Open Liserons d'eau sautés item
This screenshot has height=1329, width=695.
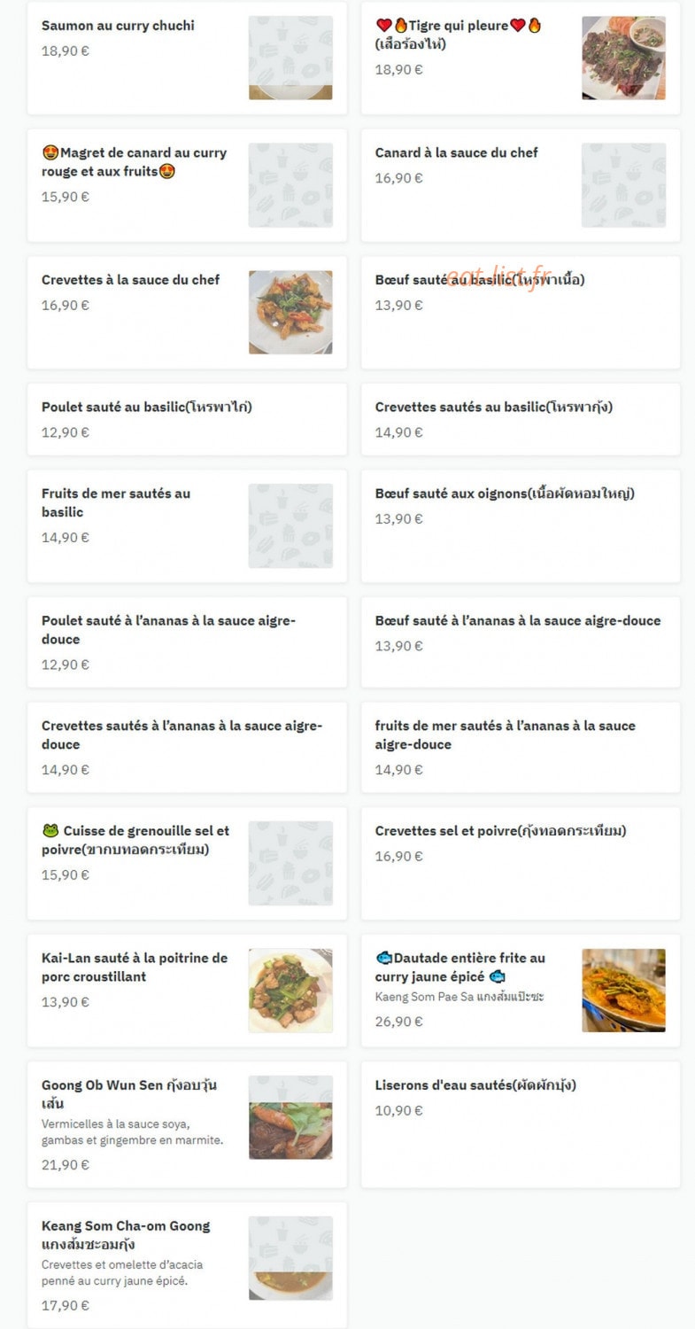pyautogui.click(x=521, y=1124)
